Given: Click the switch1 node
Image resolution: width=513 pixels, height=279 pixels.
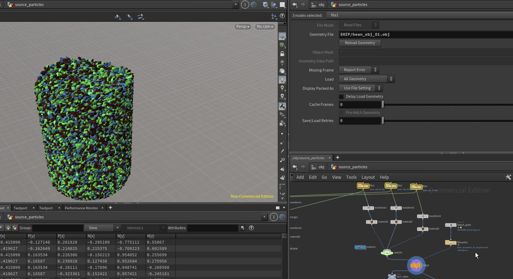Looking at the screenshot, I should [x=387, y=253].
